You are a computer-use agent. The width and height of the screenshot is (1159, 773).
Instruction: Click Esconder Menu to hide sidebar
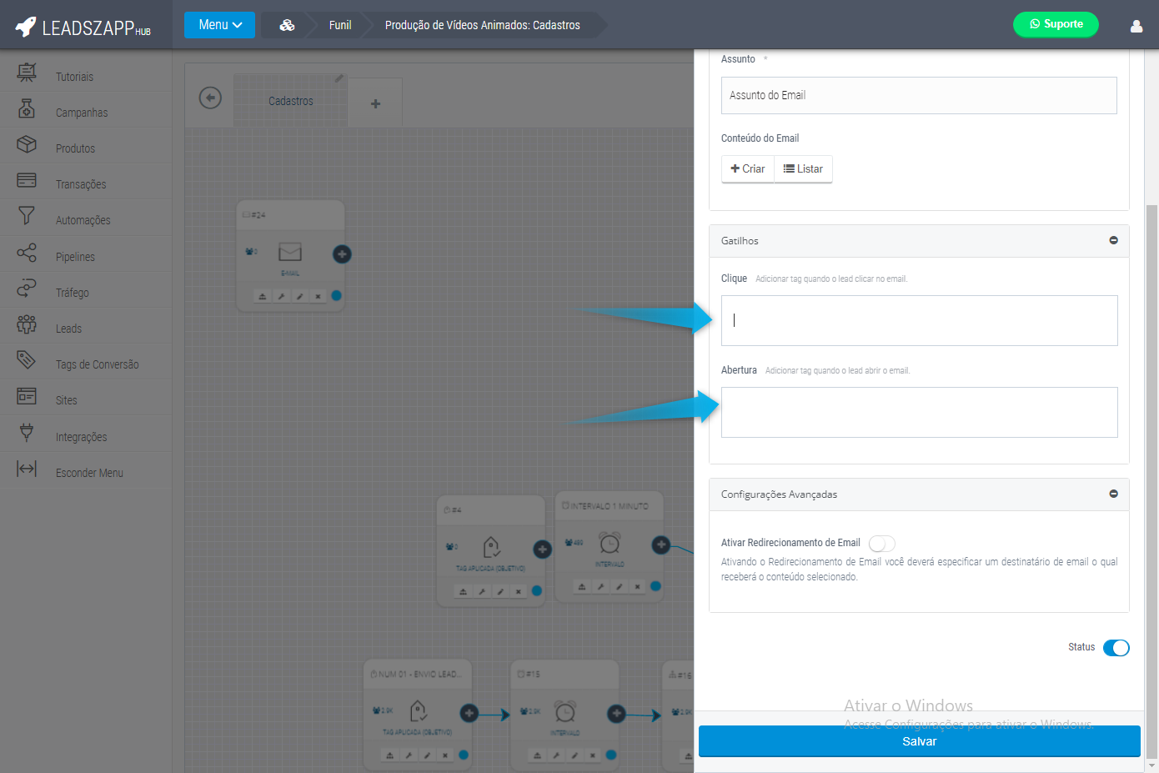[88, 473]
